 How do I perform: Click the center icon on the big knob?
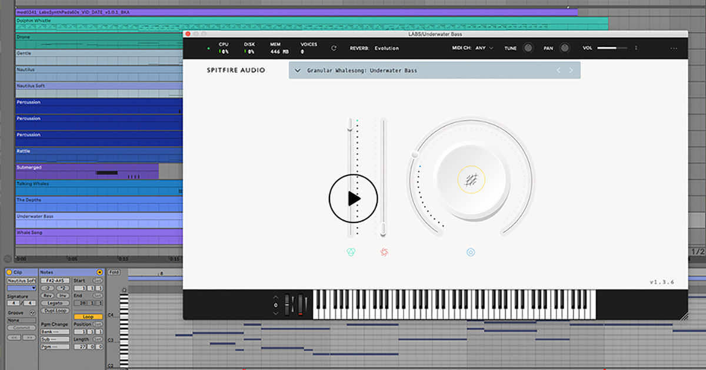(x=471, y=180)
